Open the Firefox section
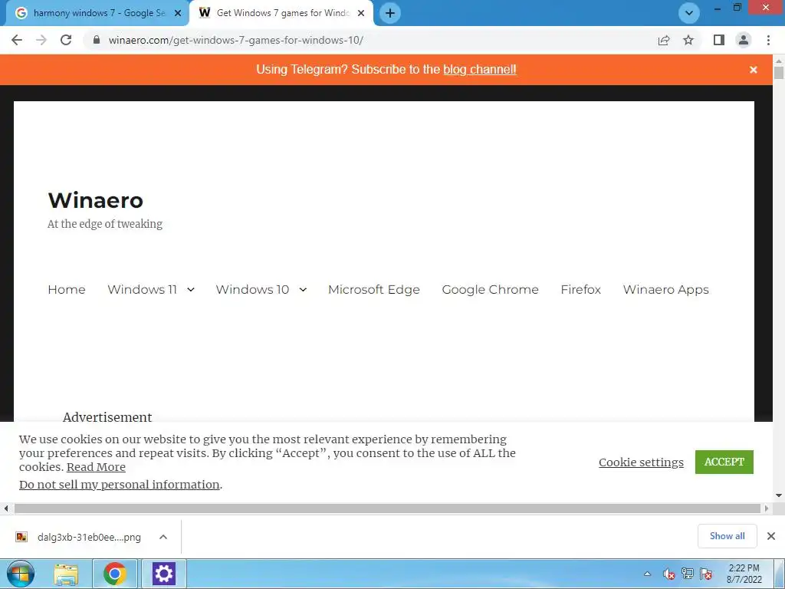 [581, 289]
